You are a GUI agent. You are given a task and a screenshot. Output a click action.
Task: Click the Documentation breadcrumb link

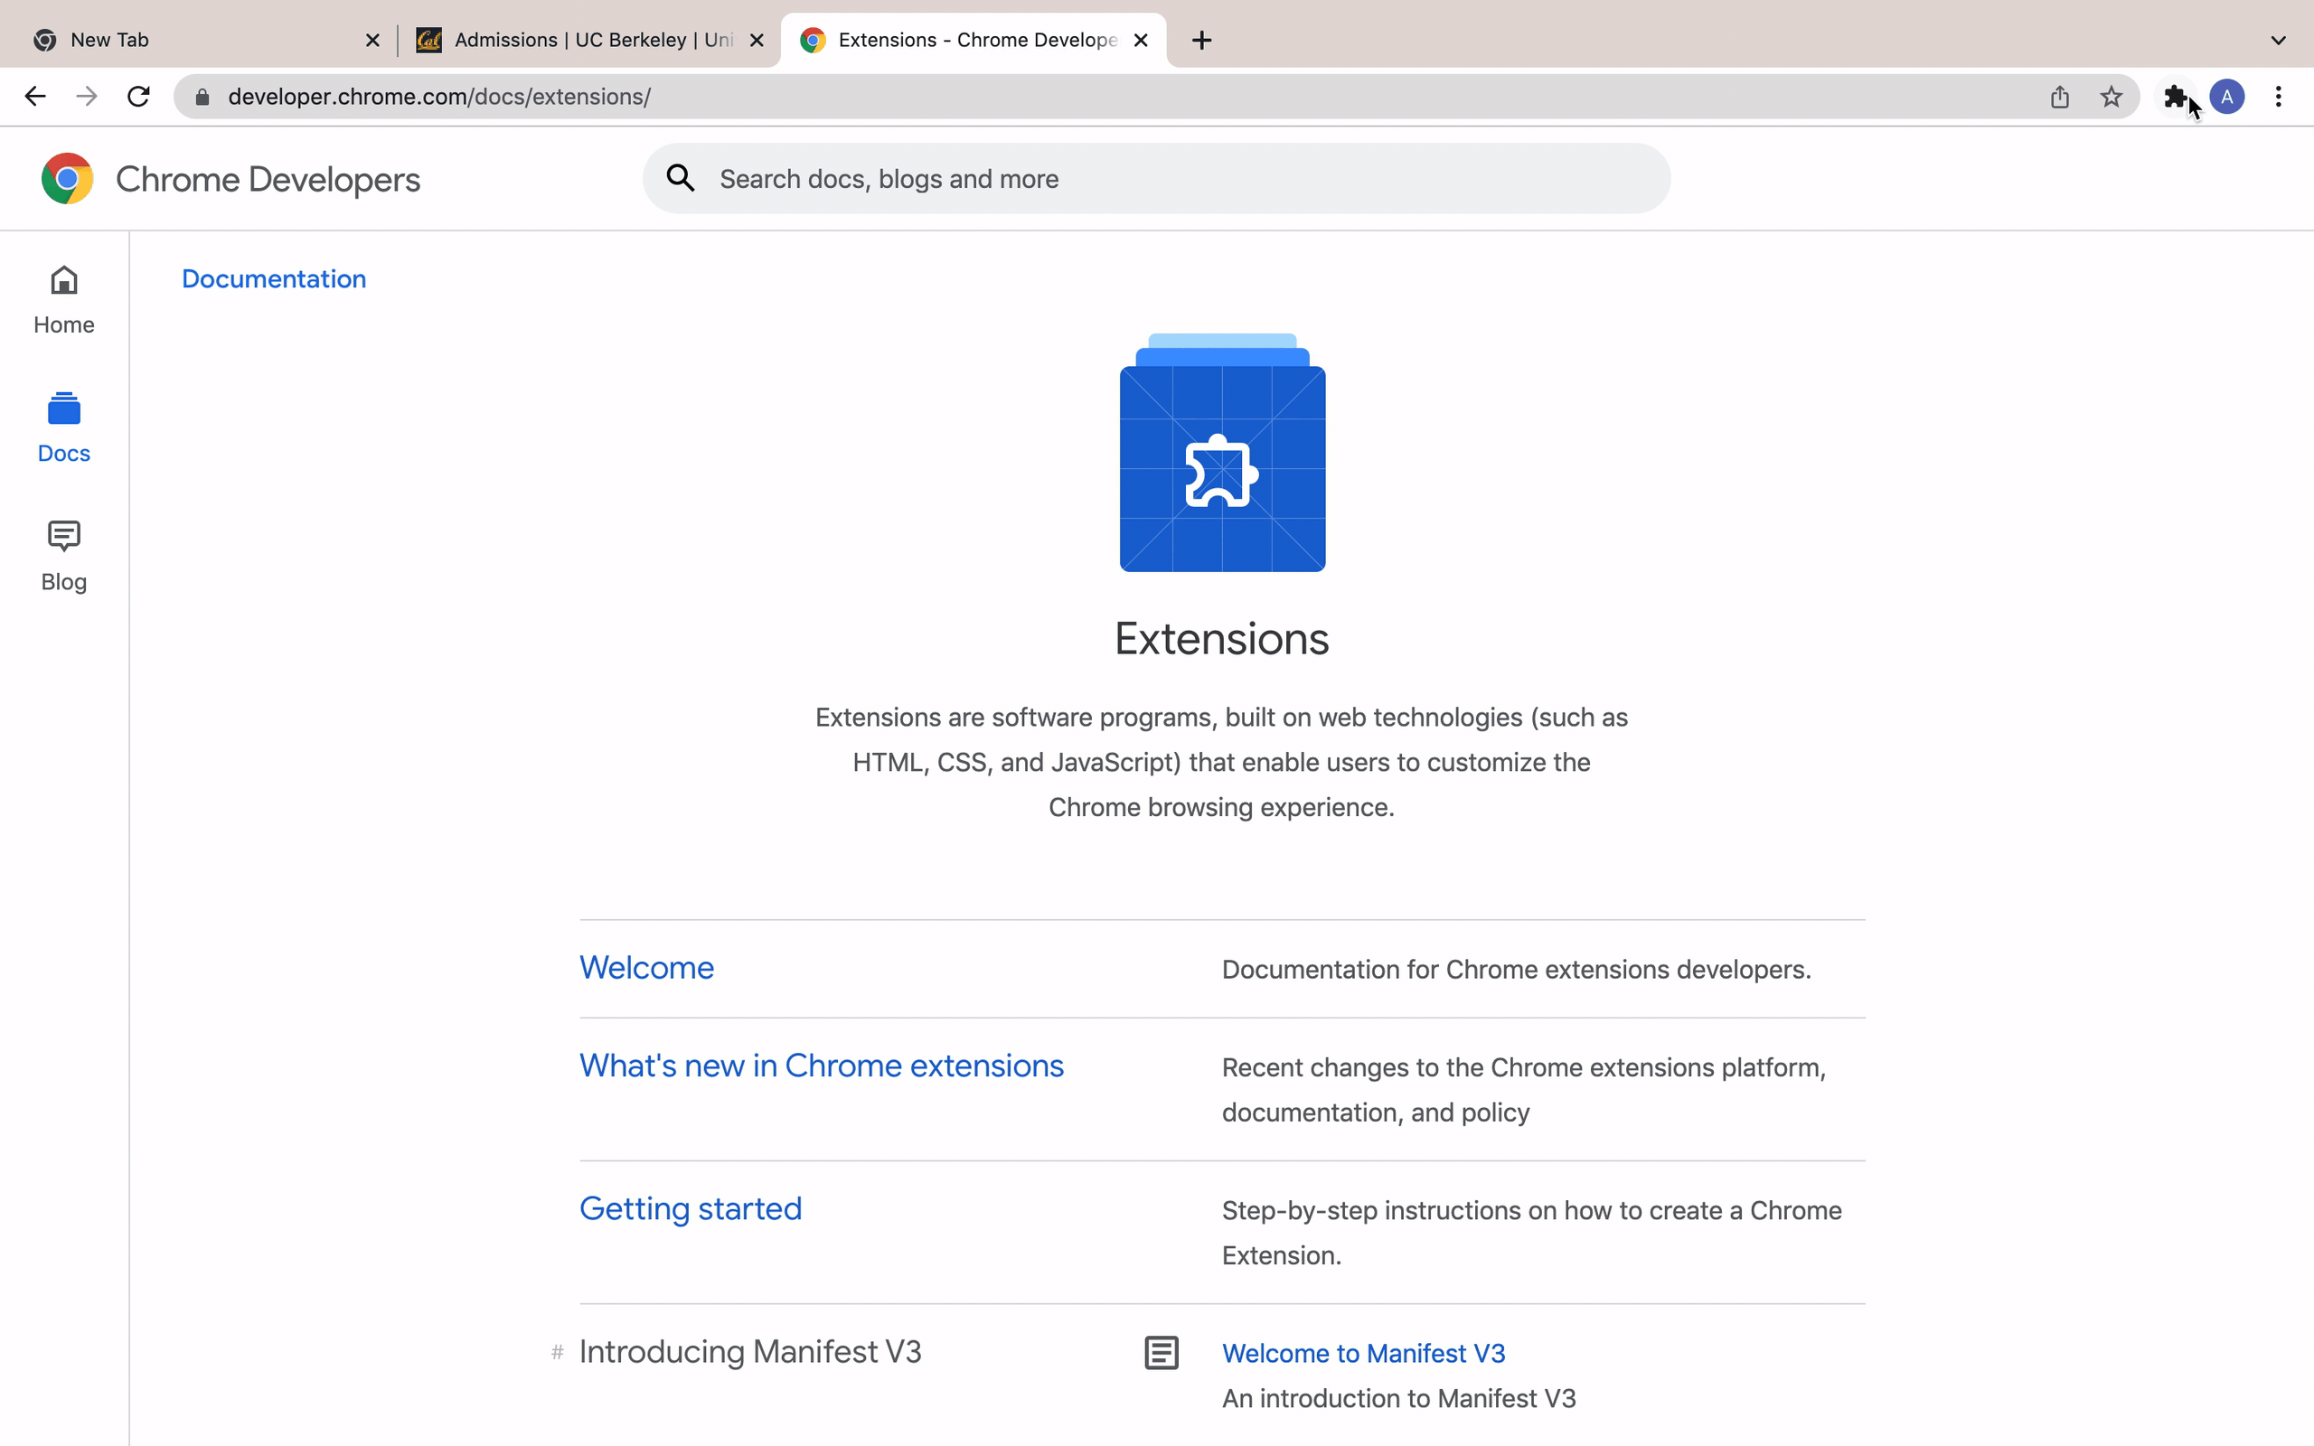click(x=274, y=278)
